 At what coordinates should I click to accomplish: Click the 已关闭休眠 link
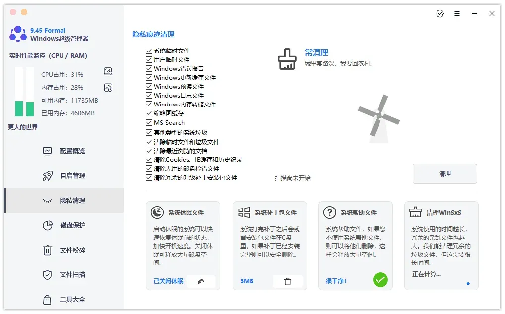click(168, 281)
